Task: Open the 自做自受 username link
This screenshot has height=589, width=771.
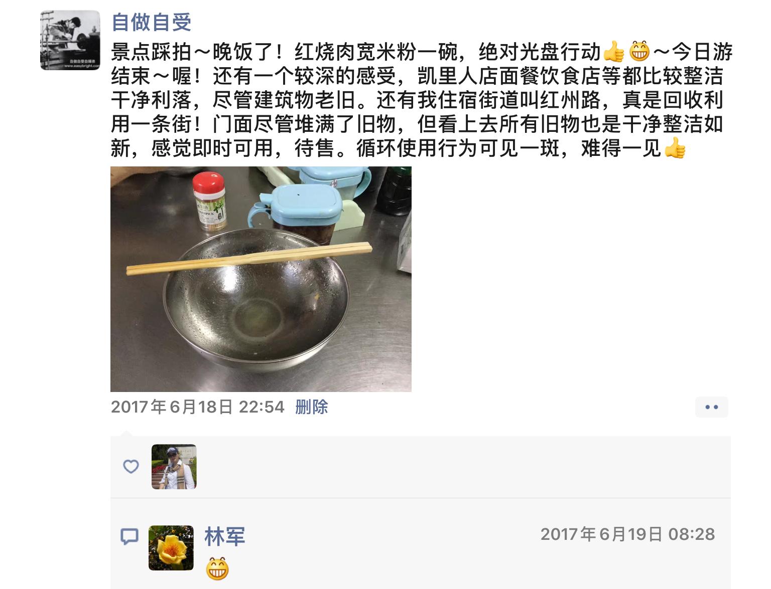Action: click(151, 22)
